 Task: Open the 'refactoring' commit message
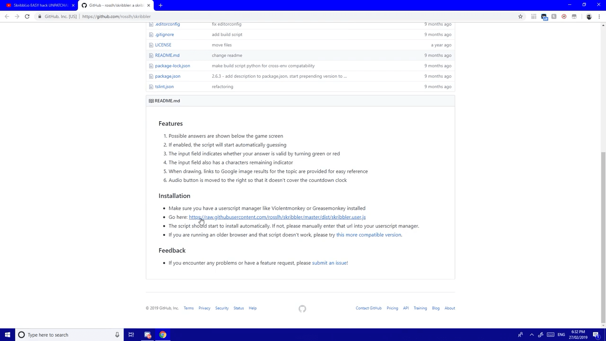[223, 87]
